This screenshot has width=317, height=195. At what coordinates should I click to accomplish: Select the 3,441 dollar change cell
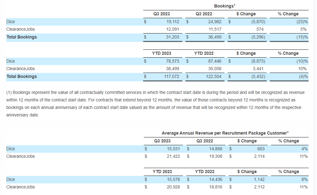click(258, 69)
